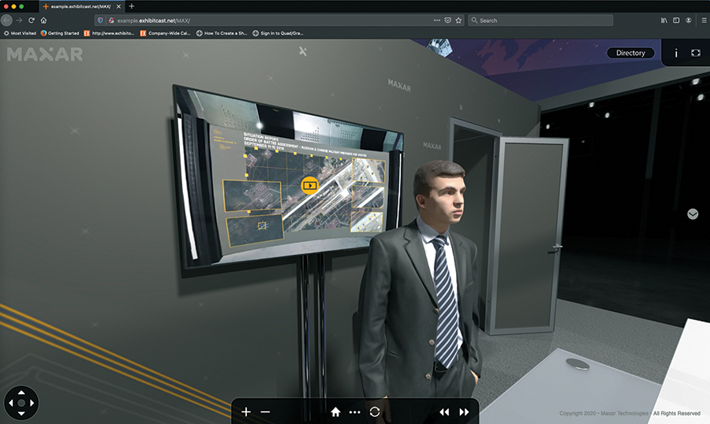This screenshot has height=424, width=710.
Task: Open the three-dots more options in bottom toolbar
Action: (354, 412)
